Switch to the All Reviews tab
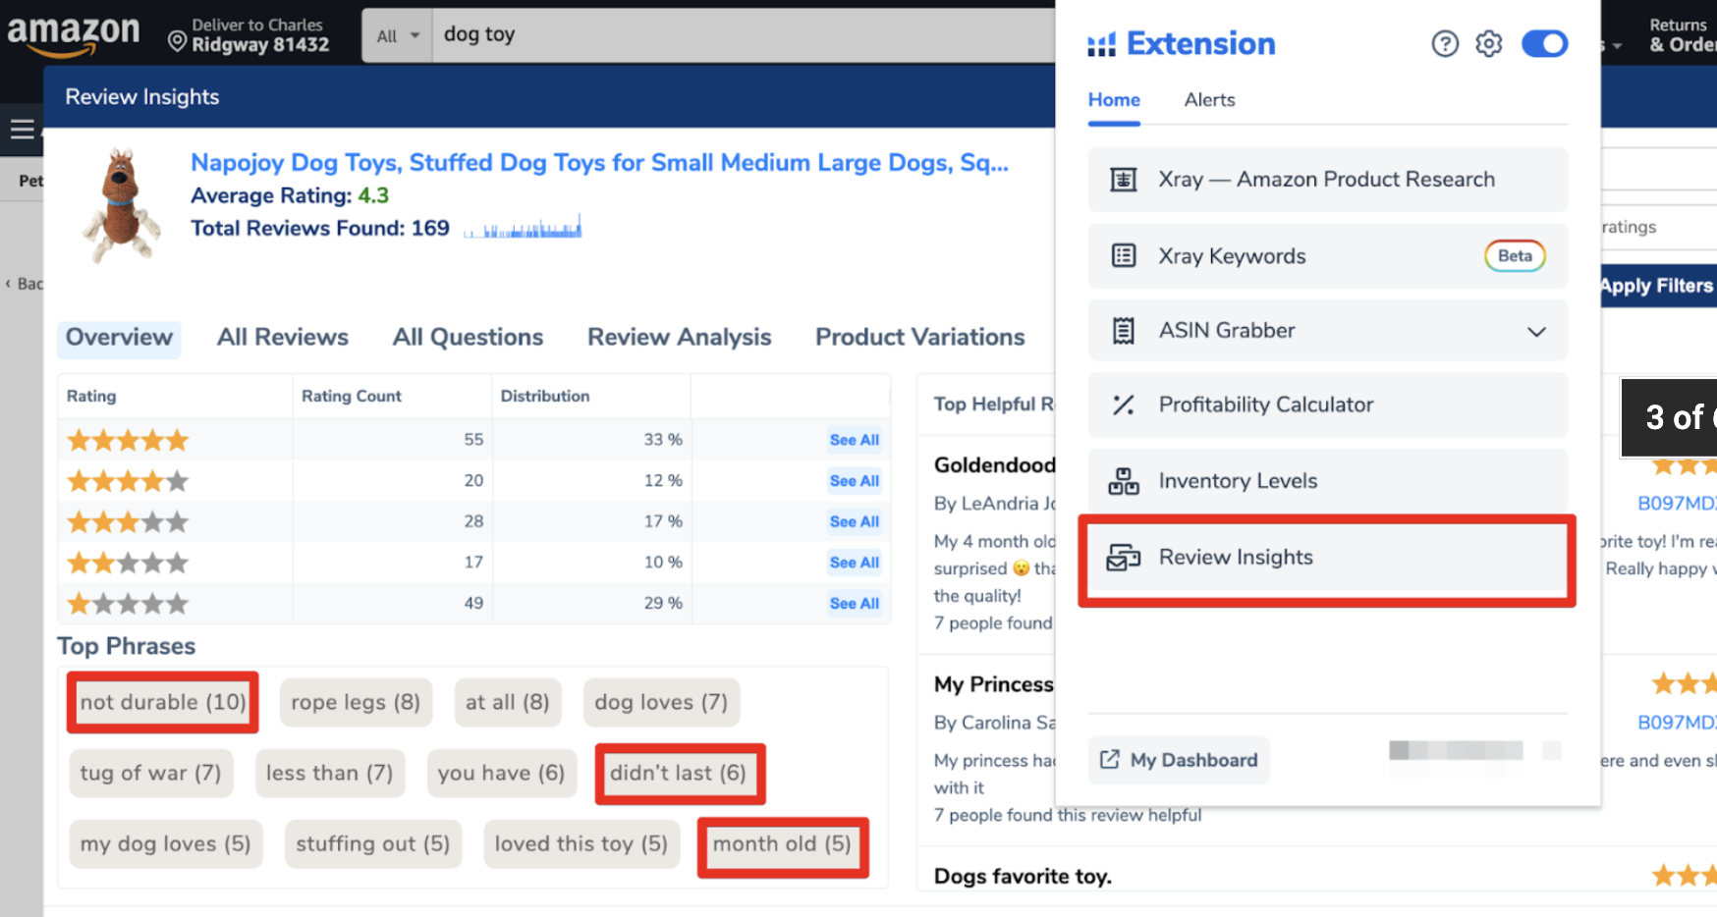Image resolution: width=1717 pixels, height=917 pixels. click(283, 338)
